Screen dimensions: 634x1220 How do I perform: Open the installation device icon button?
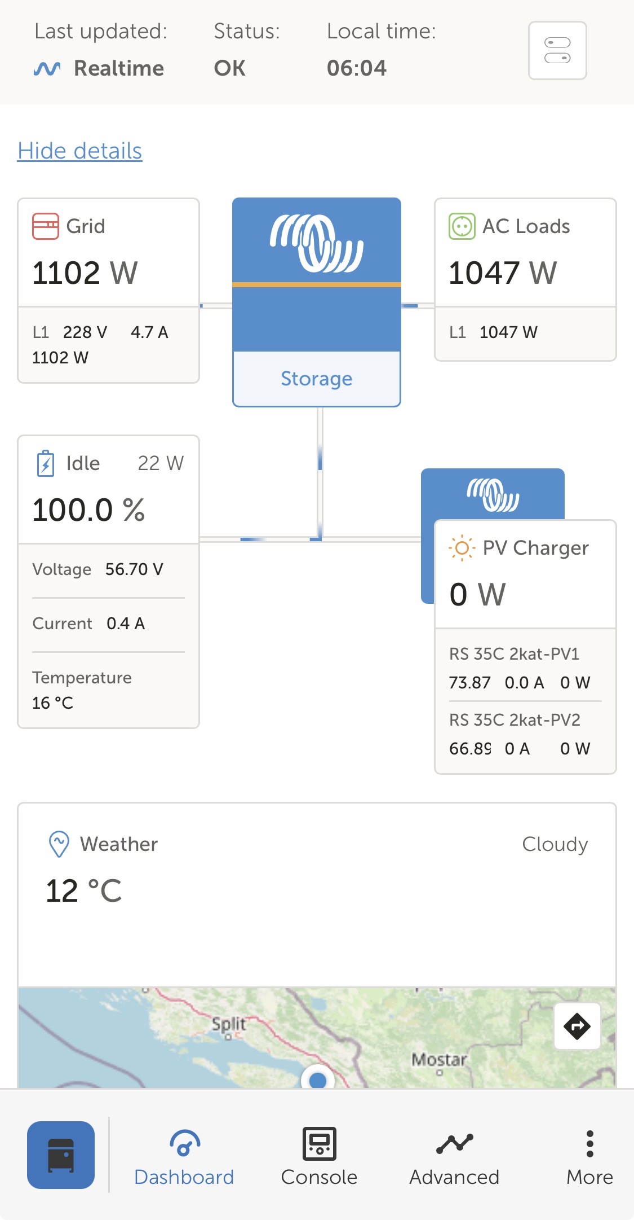coord(61,1155)
